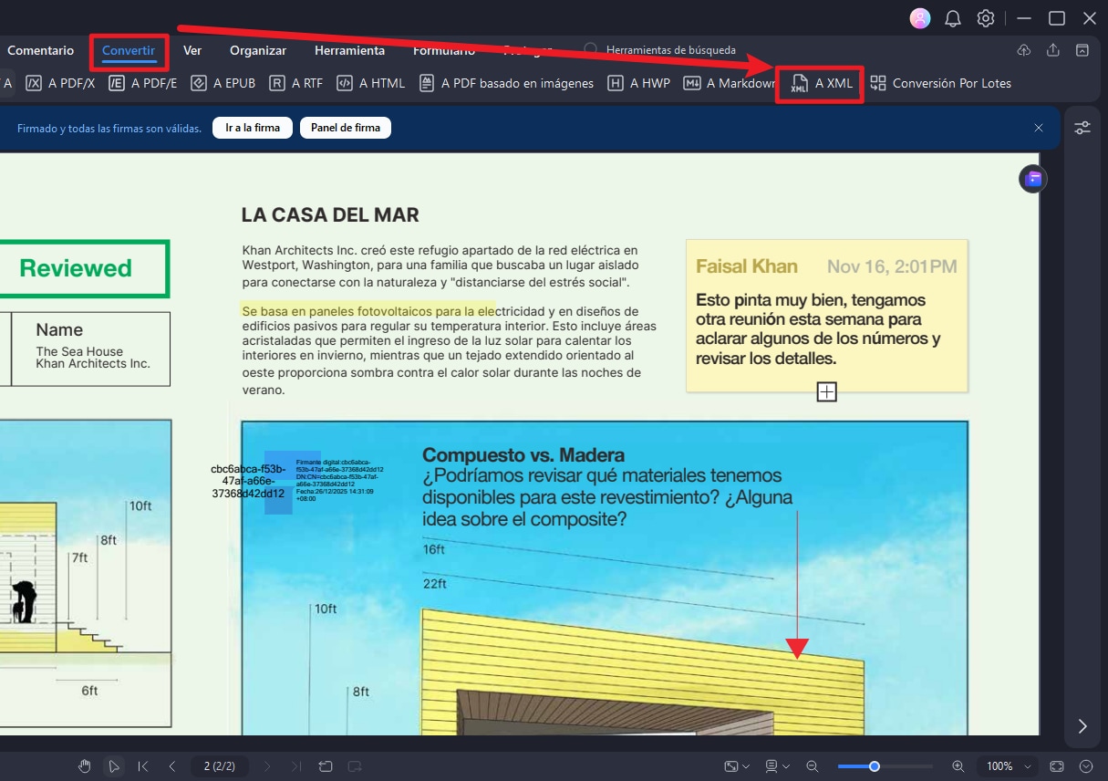Screen dimensions: 1108x781
Task: Switch to the Ver tab
Action: pos(192,50)
